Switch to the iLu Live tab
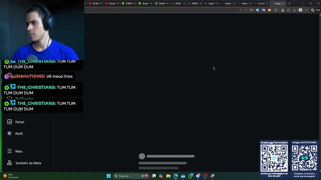This screenshot has width=321, height=180. click(x=261, y=3)
